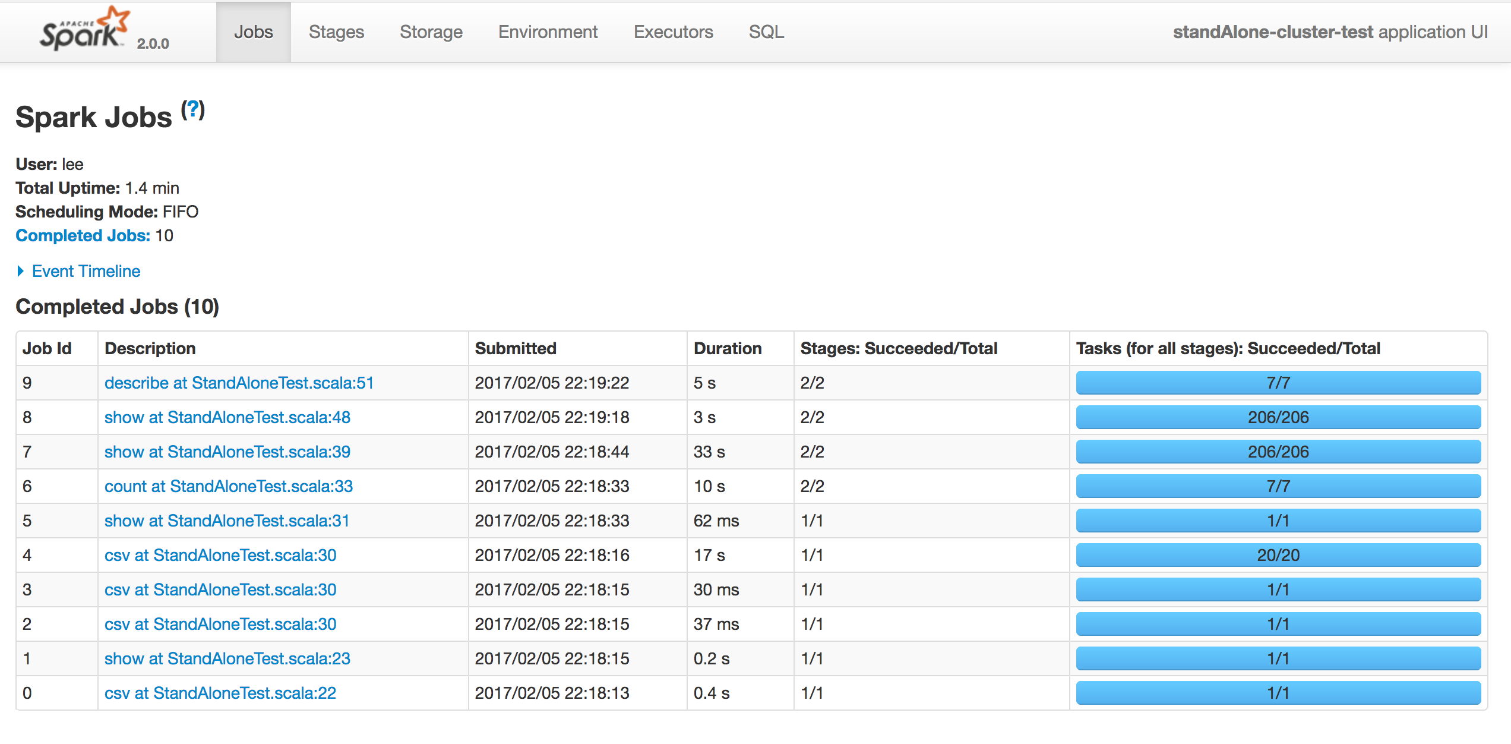Open show at StandAloneTest.scala:31 job
The image size is (1511, 744).
[227, 521]
